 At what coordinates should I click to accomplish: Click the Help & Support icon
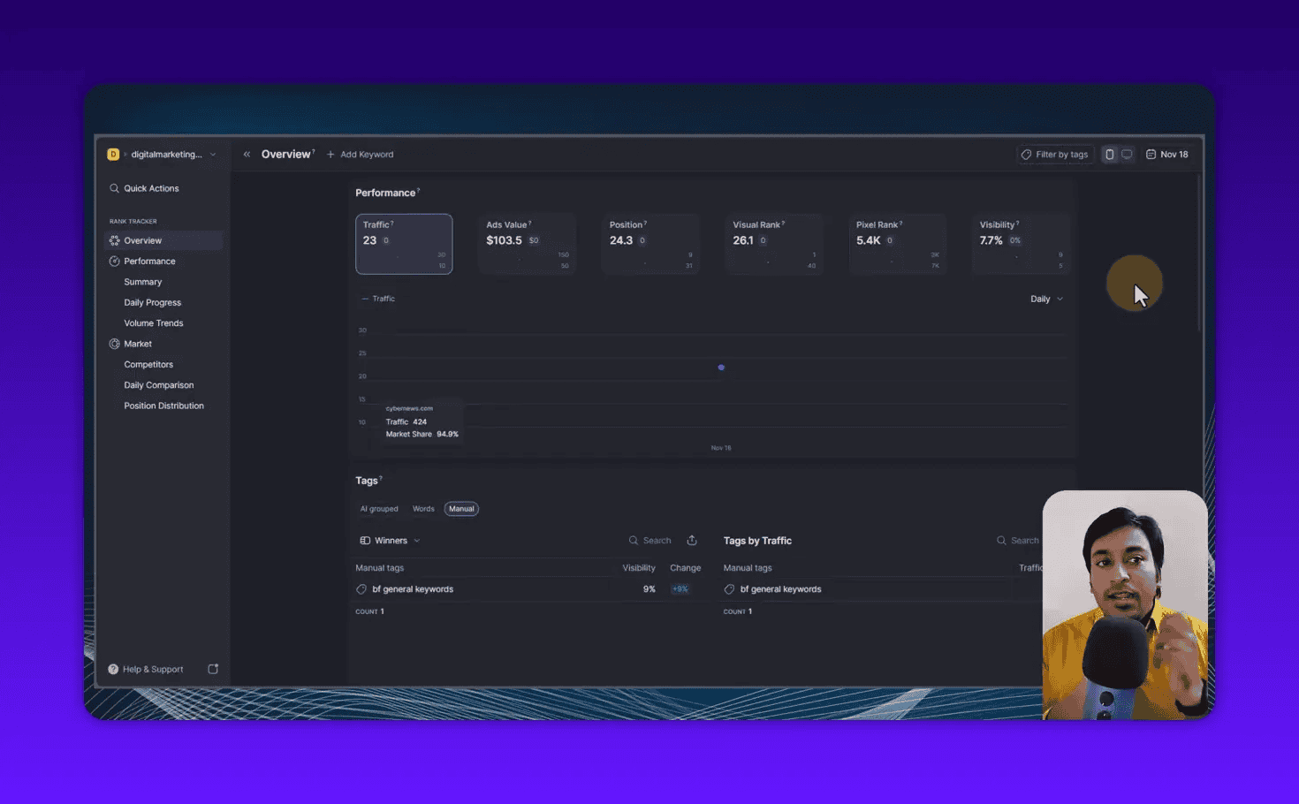[x=113, y=669]
